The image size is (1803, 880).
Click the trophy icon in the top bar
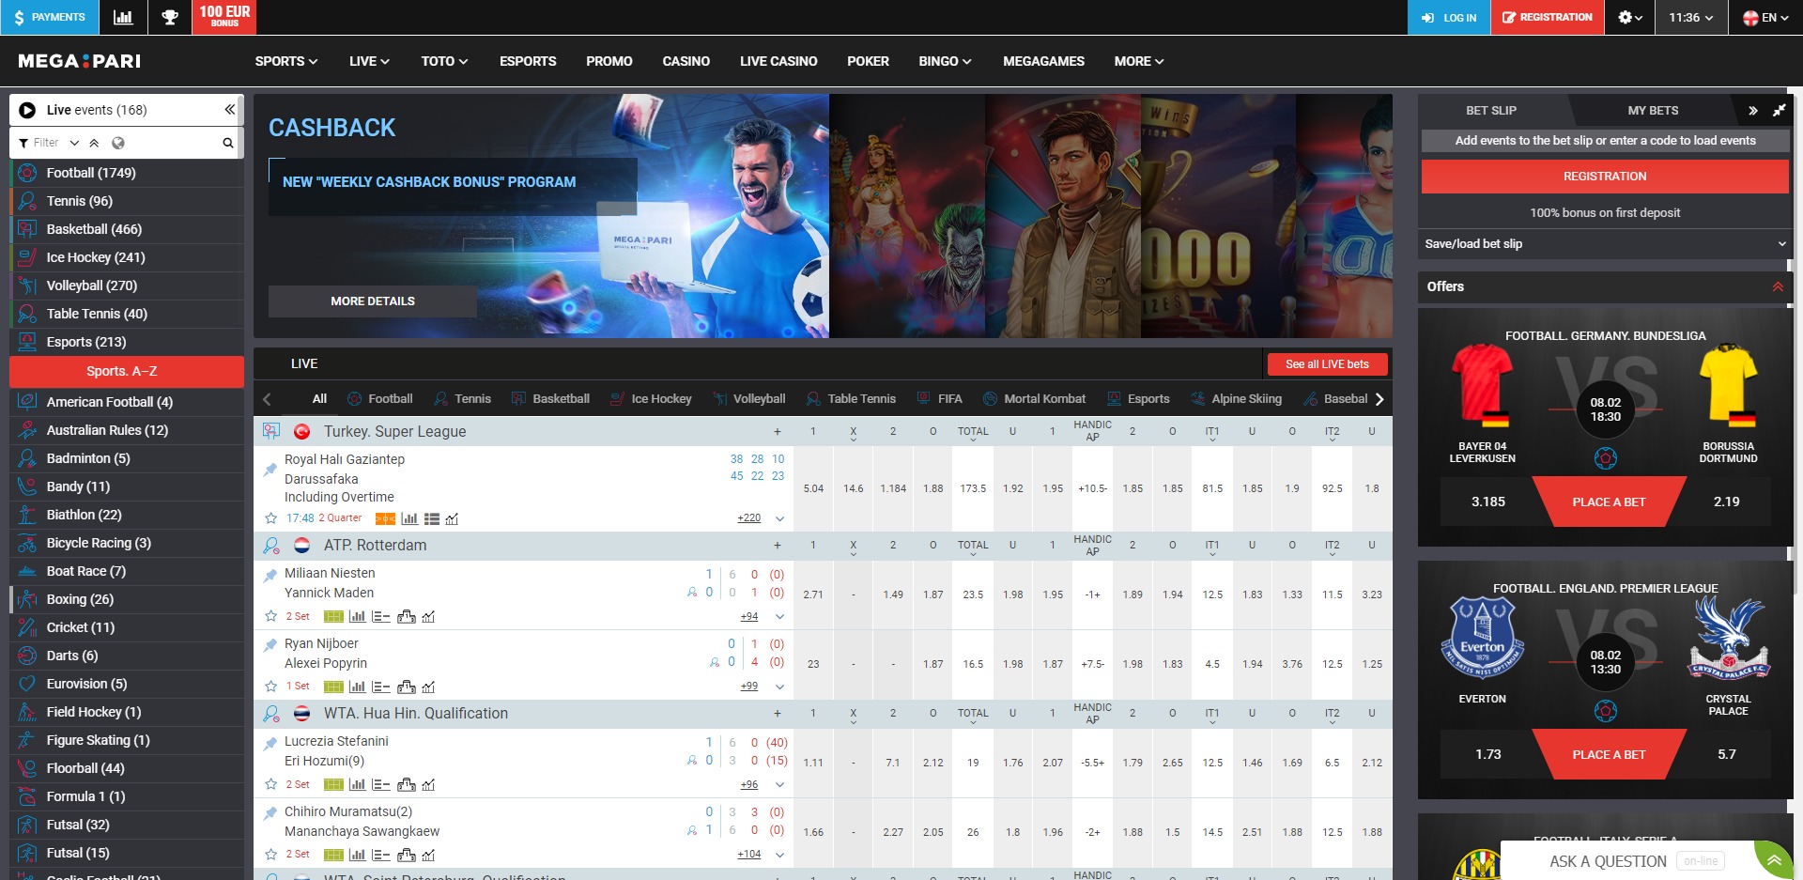coord(170,17)
